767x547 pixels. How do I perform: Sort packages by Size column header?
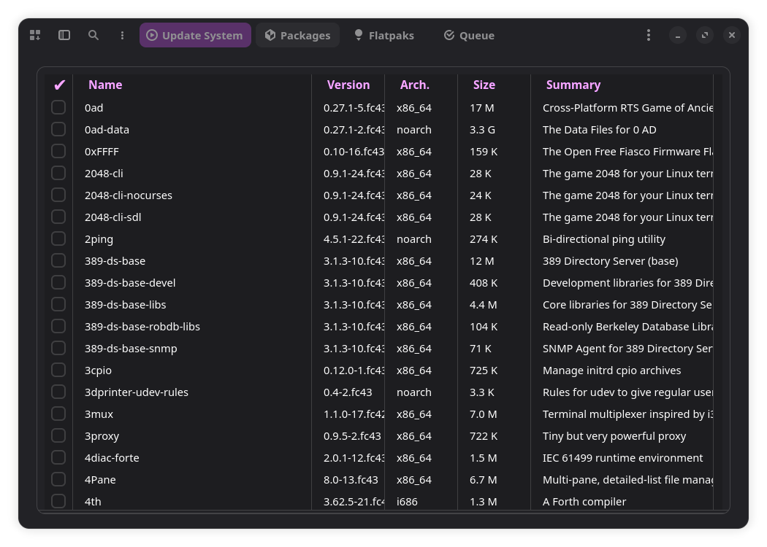(484, 85)
